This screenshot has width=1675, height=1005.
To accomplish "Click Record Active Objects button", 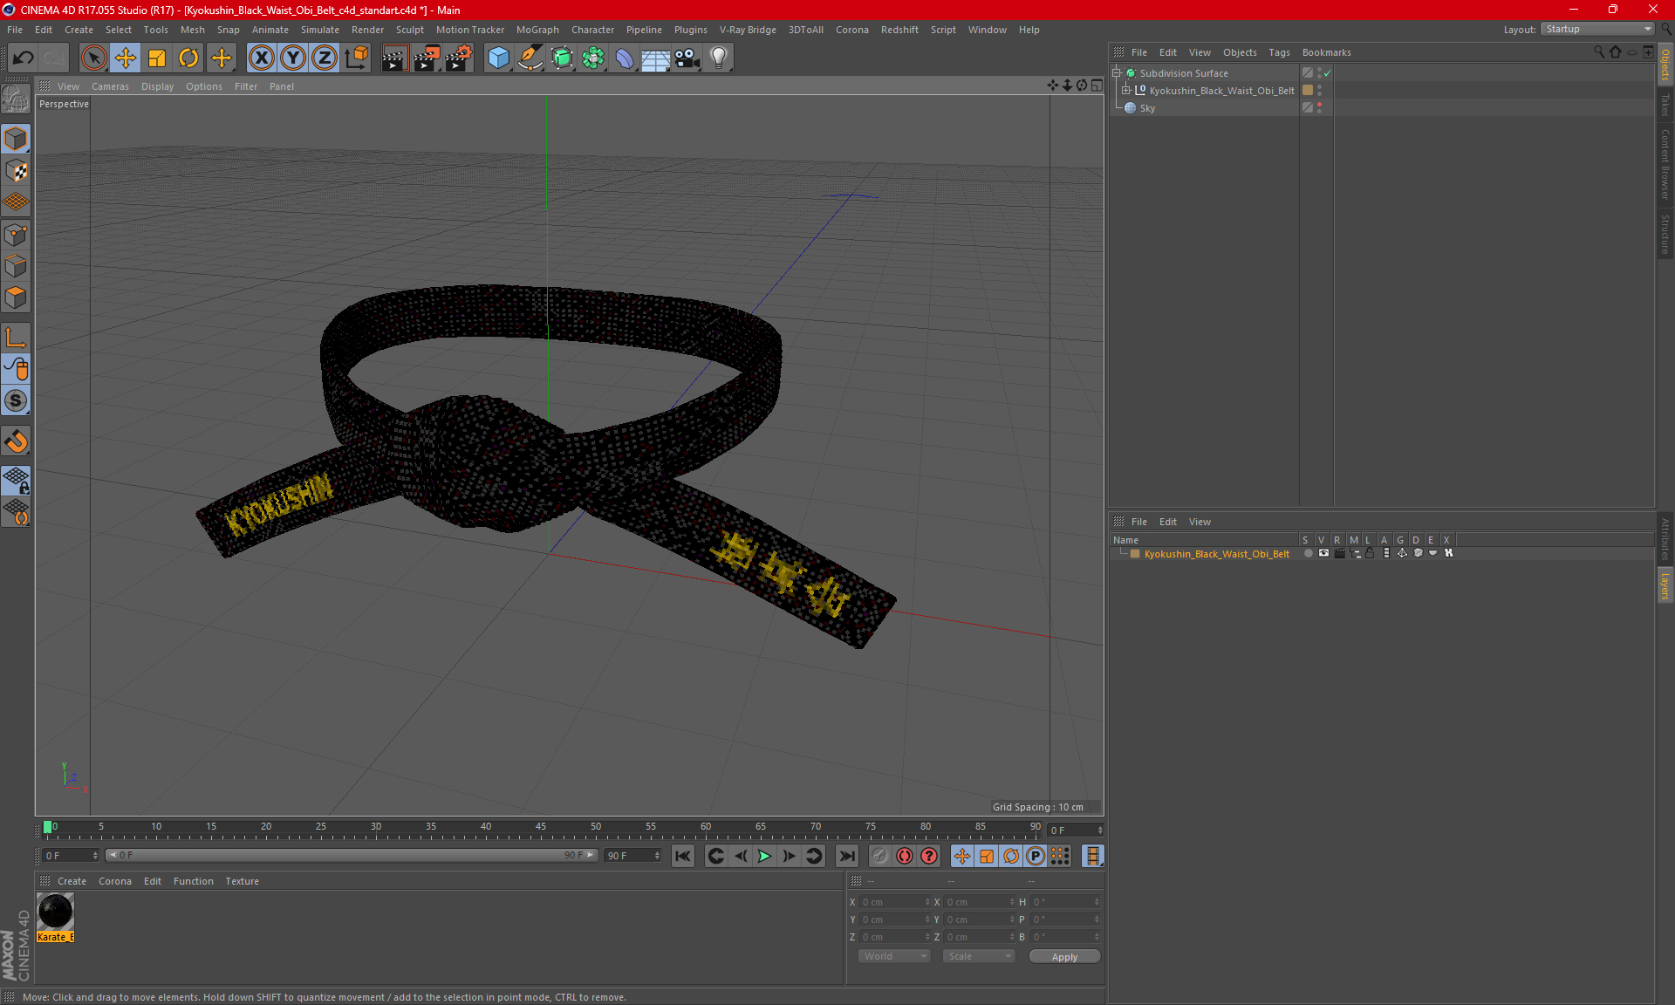I will point(880,856).
